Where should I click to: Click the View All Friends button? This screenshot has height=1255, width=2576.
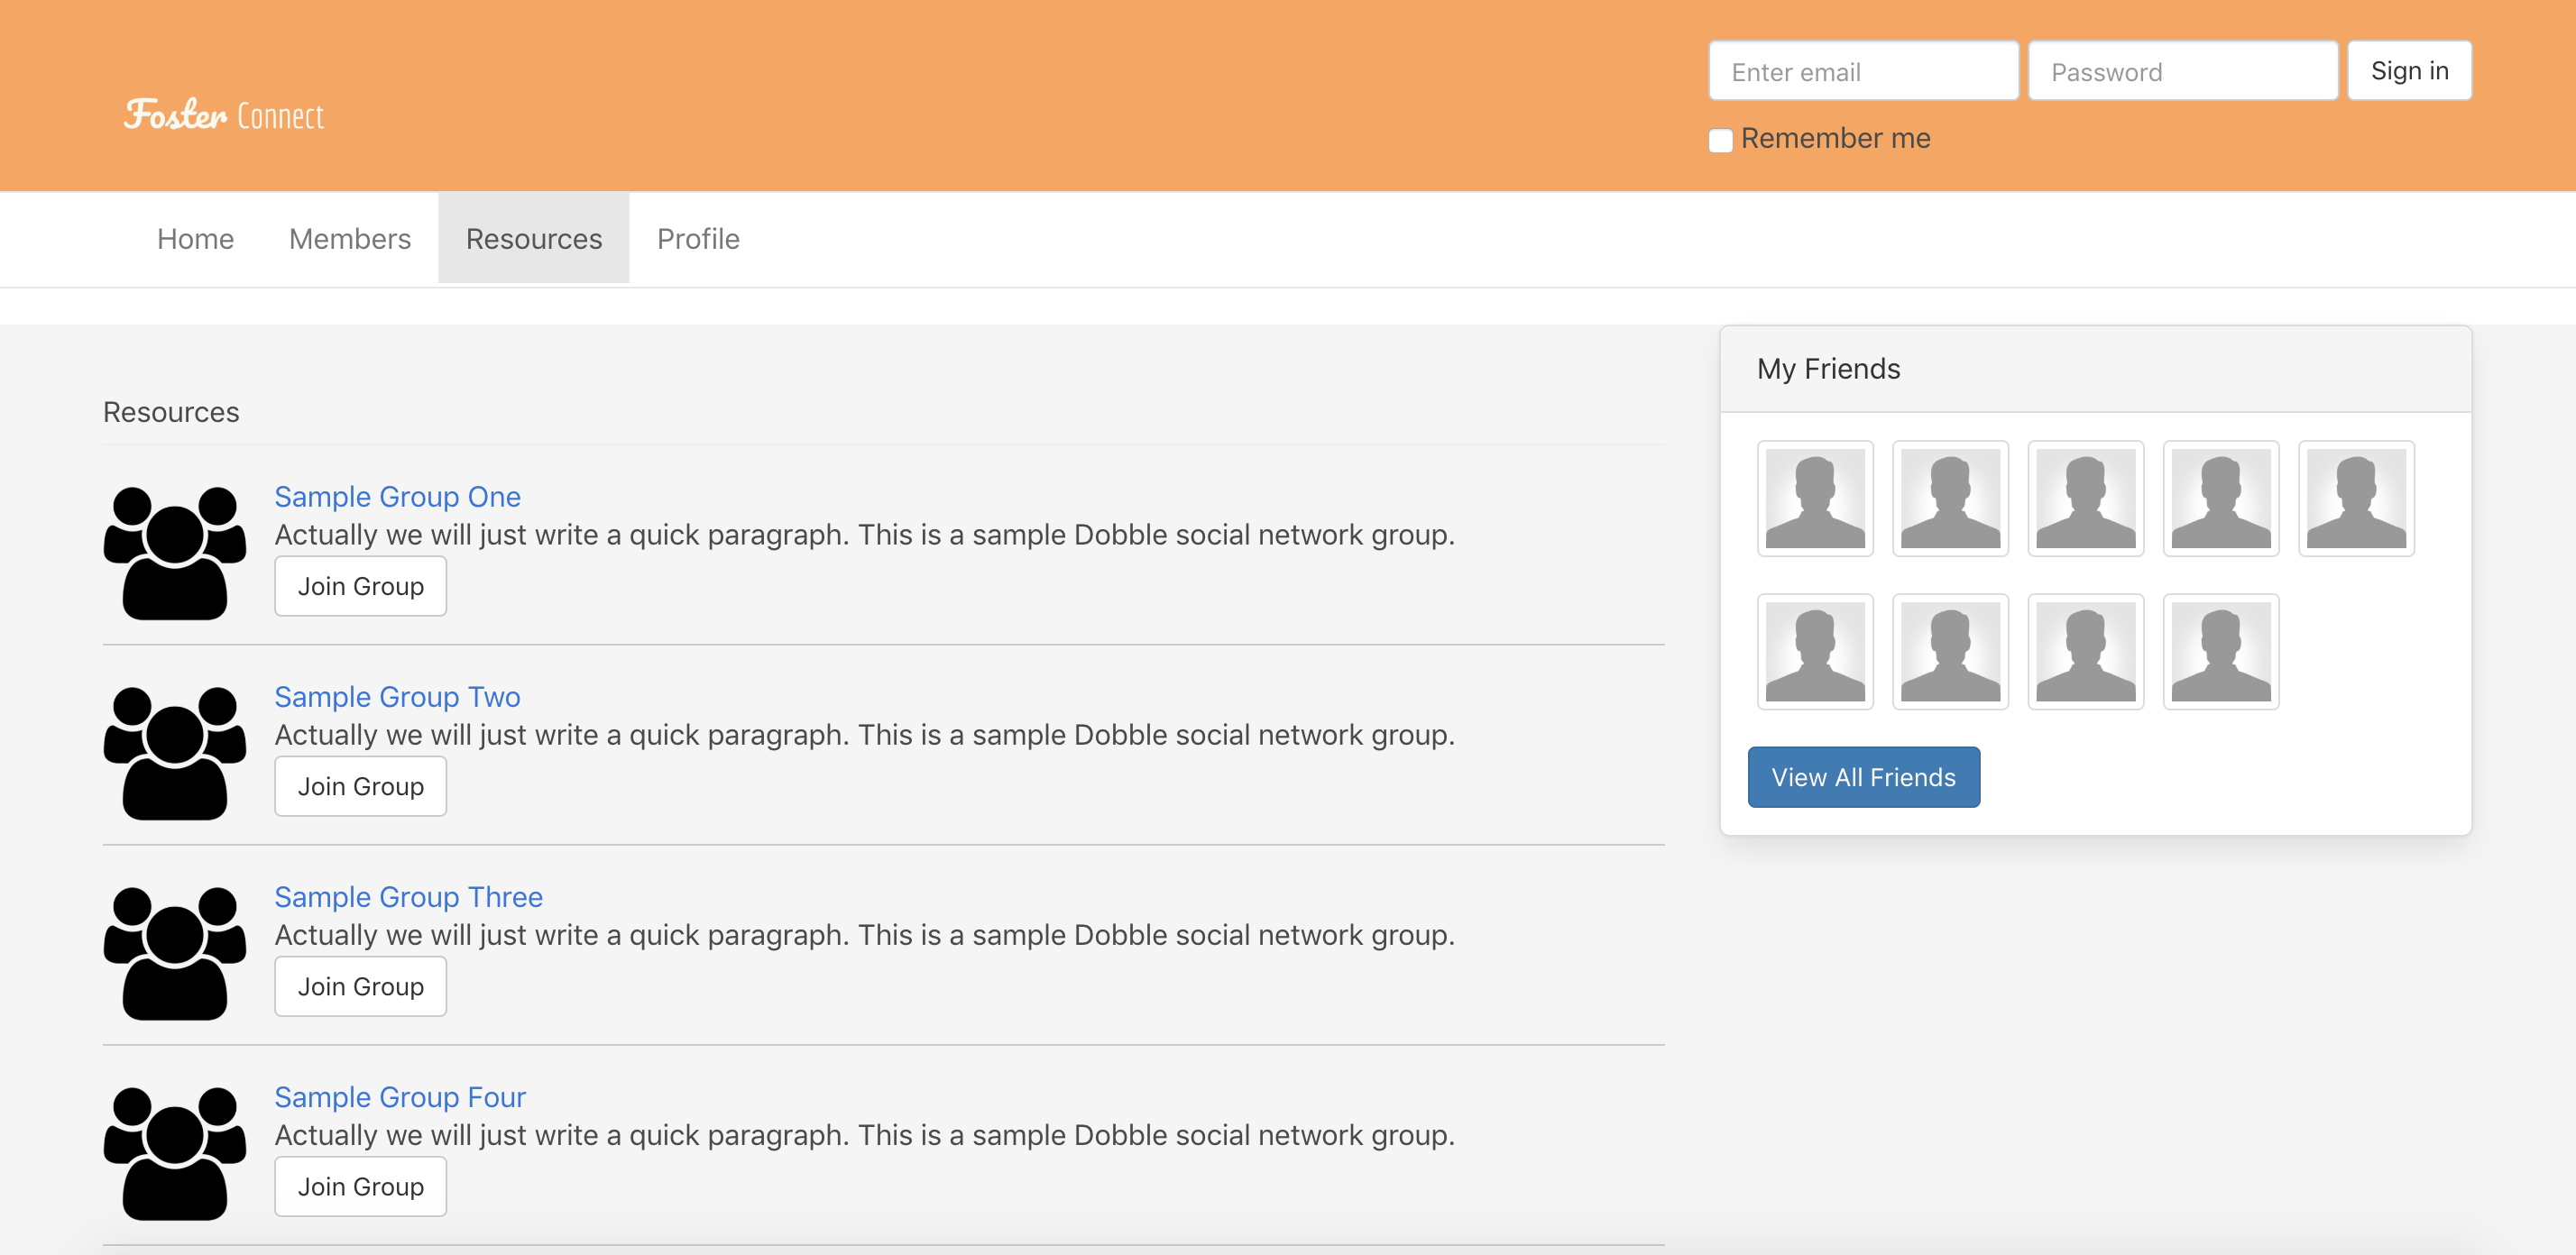(x=1863, y=777)
